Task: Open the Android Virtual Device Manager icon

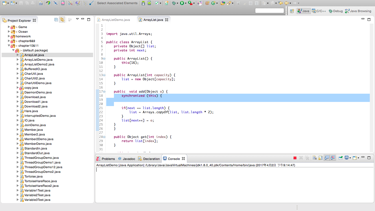Action: [x=149, y=3]
